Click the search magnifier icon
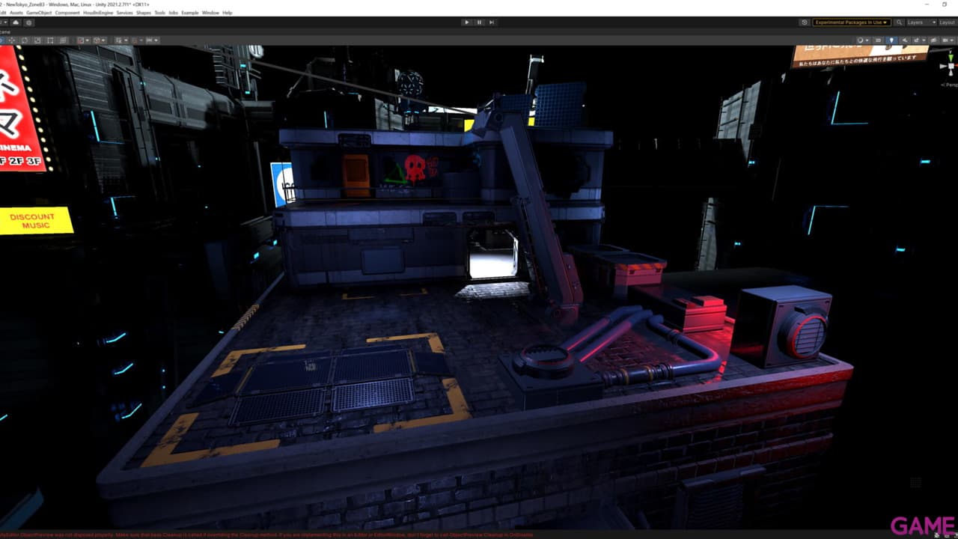The image size is (958, 539). point(899,22)
